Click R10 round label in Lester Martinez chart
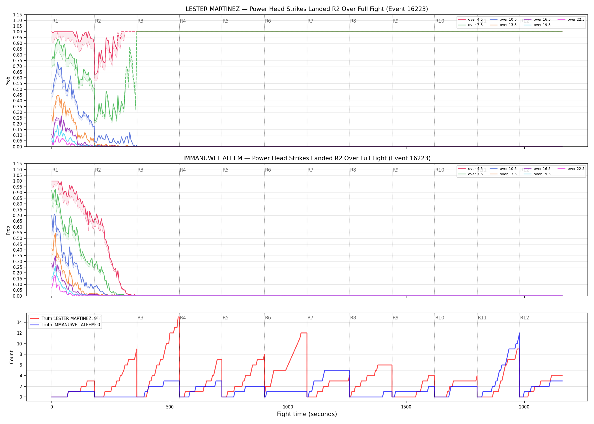 click(x=440, y=21)
